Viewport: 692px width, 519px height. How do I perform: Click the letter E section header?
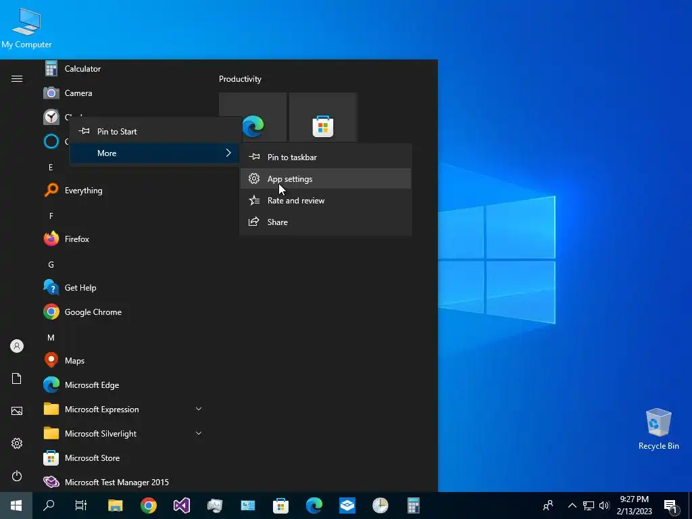pos(51,168)
